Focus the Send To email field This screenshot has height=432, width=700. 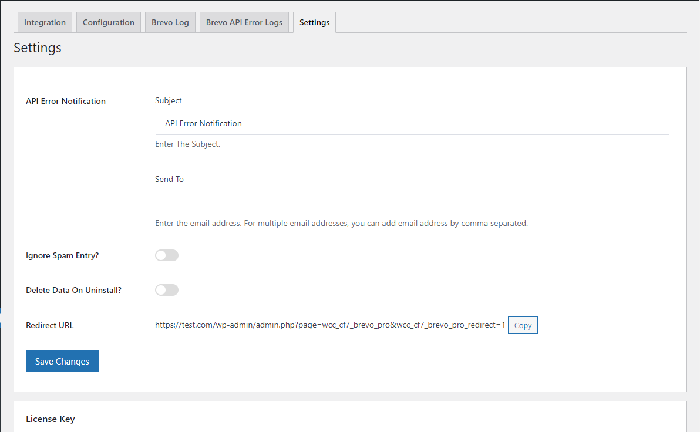[412, 203]
